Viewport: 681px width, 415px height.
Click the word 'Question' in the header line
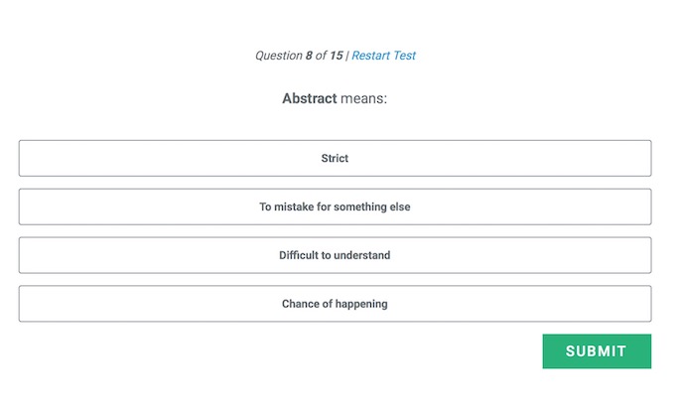(278, 56)
